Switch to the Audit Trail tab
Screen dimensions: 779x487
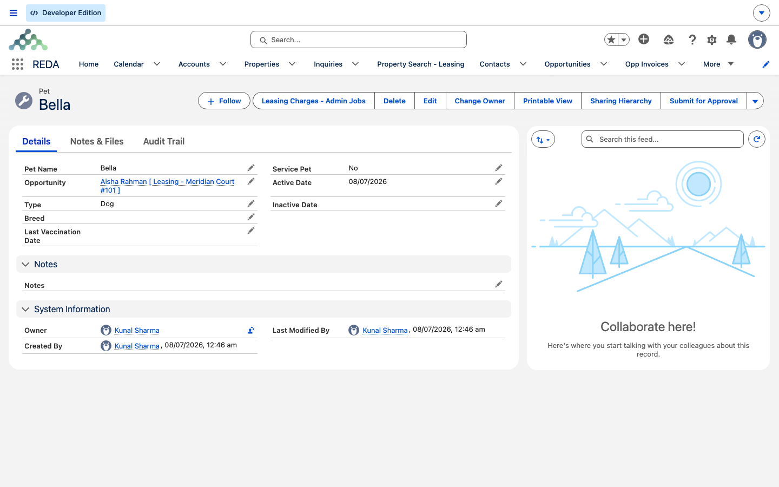pos(164,141)
